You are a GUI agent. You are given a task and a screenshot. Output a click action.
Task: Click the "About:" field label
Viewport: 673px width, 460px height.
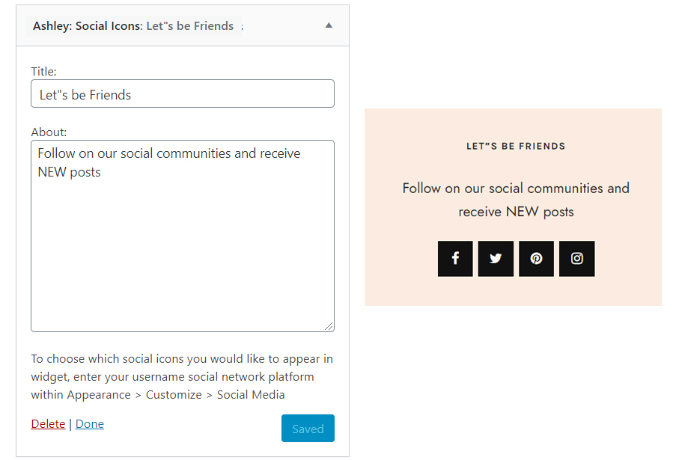[49, 132]
